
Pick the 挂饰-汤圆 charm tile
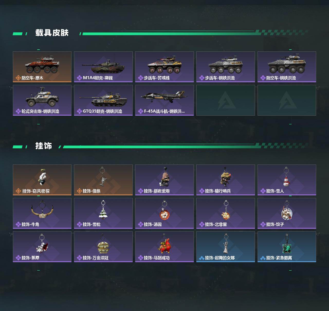click(164, 213)
